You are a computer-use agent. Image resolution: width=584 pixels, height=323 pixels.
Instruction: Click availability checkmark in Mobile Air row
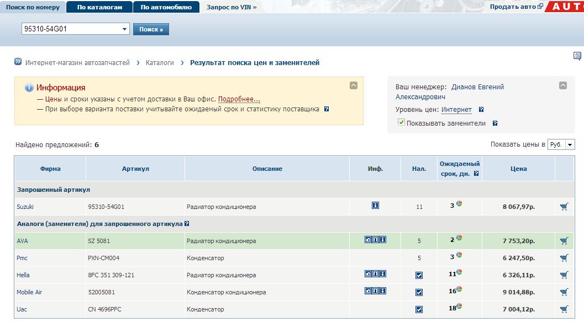pos(419,292)
